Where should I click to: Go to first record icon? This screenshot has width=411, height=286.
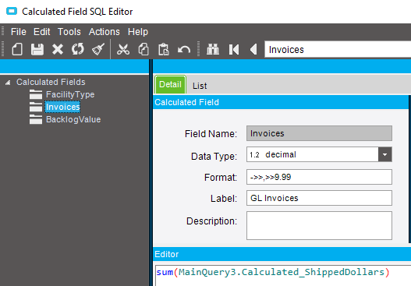(234, 49)
